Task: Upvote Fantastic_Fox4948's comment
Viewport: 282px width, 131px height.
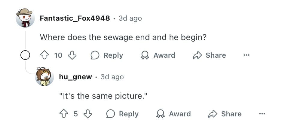Action: (45, 55)
